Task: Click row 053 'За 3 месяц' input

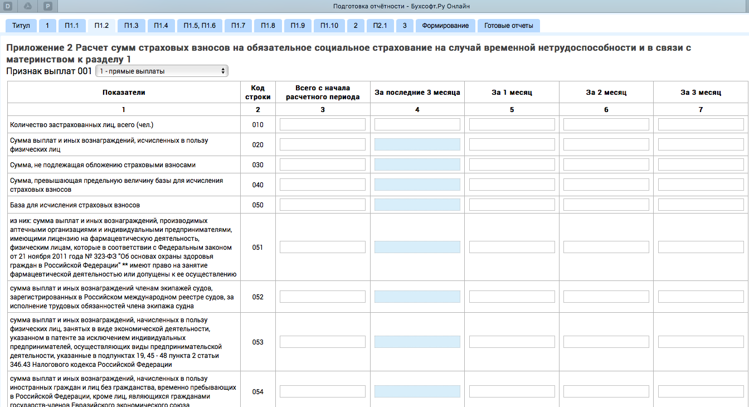Action: coord(701,342)
